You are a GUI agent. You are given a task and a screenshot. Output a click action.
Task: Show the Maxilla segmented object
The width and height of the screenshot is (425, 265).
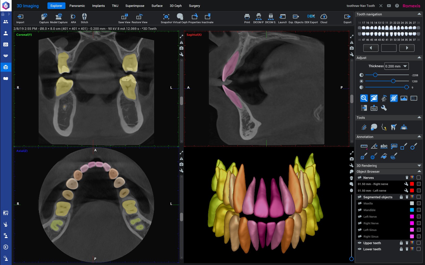point(360,203)
